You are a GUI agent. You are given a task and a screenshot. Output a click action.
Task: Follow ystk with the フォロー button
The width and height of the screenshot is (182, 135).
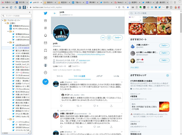[x=118, y=38]
